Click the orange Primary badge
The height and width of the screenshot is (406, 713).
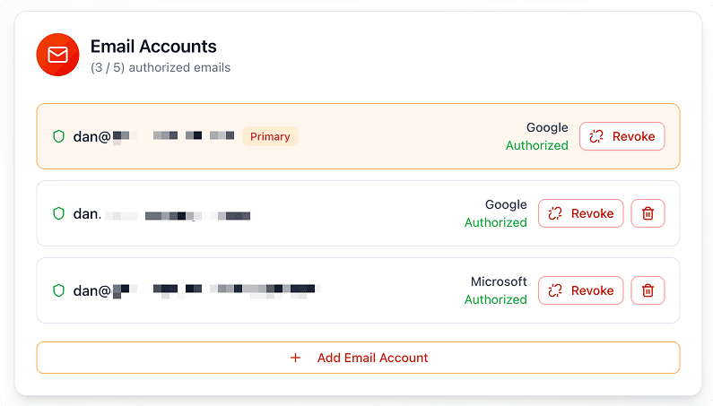point(270,136)
